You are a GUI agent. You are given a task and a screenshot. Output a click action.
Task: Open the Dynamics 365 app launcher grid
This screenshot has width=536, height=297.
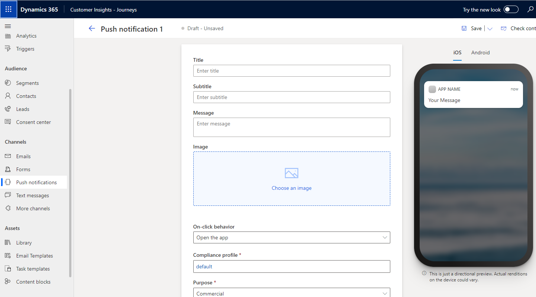pyautogui.click(x=9, y=9)
